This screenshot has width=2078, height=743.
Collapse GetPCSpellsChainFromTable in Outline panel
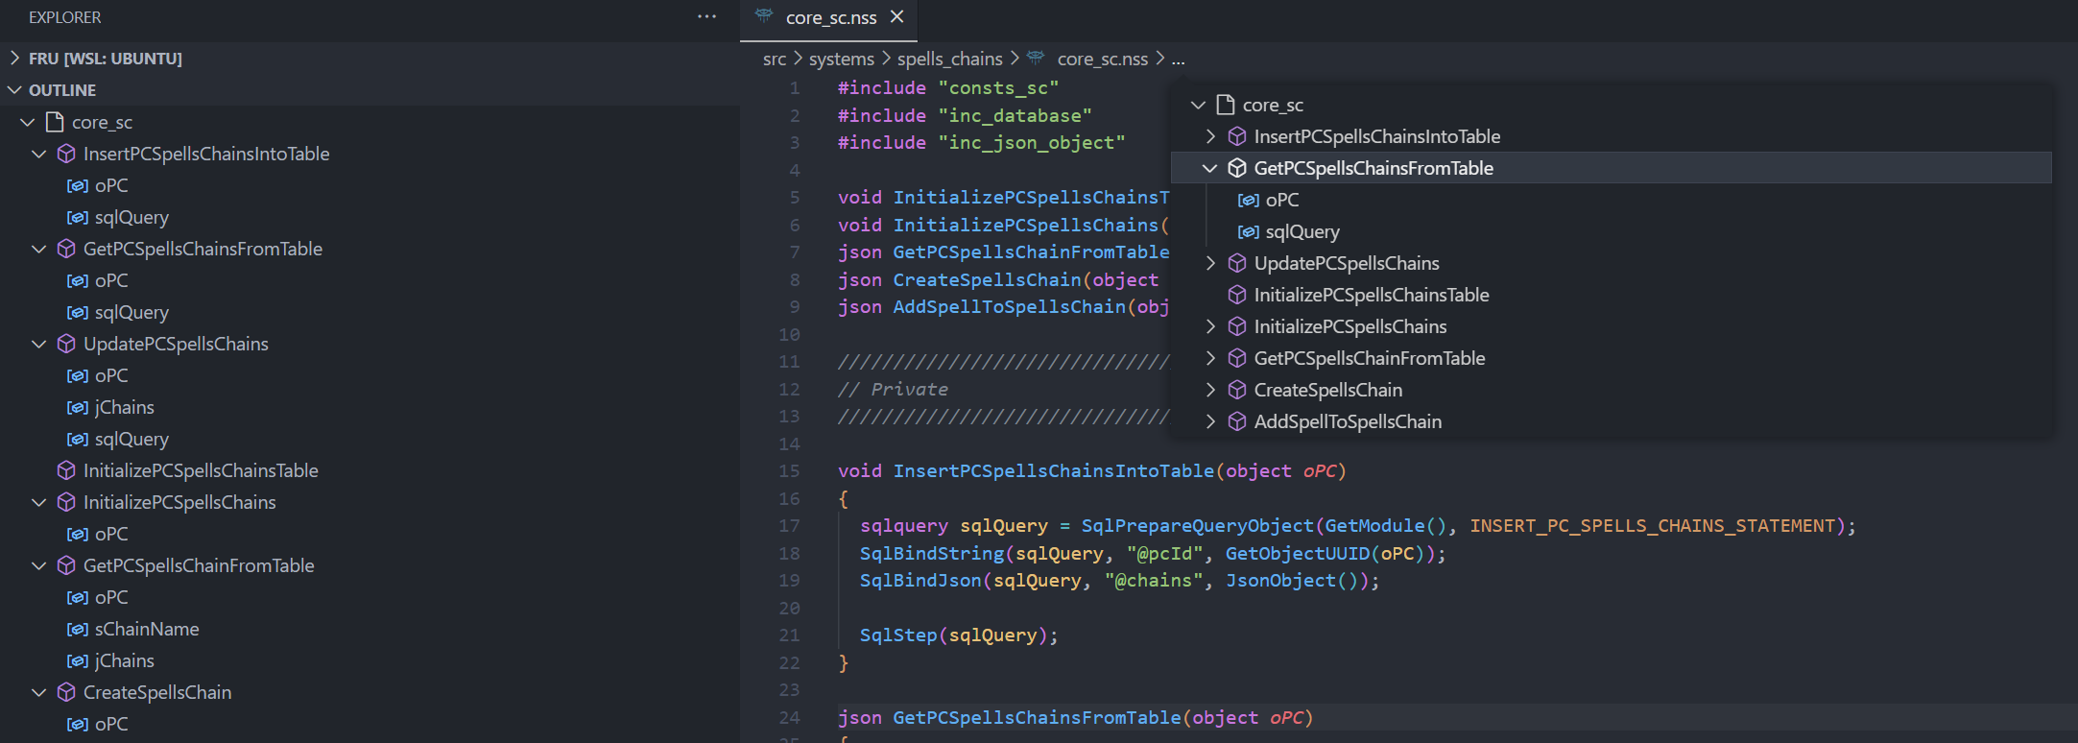coord(39,565)
